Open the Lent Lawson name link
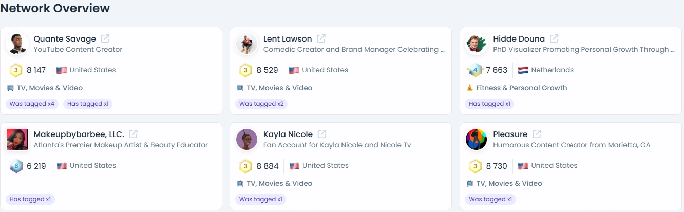This screenshot has height=212, width=684. (288, 38)
